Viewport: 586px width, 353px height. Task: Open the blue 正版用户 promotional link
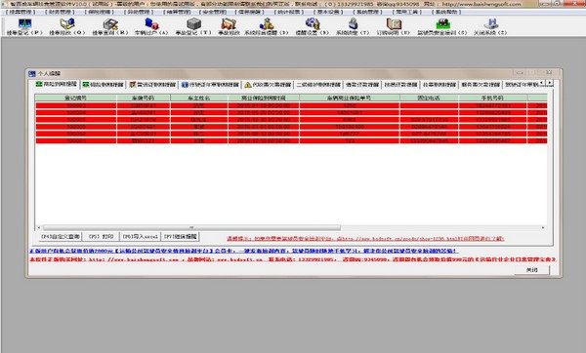[243, 252]
